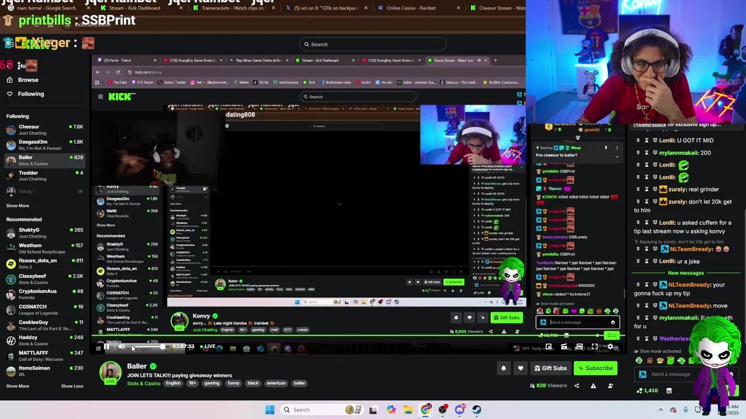This screenshot has width=746, height=419.
Task: Click the Baller channel name
Action: pyautogui.click(x=137, y=366)
